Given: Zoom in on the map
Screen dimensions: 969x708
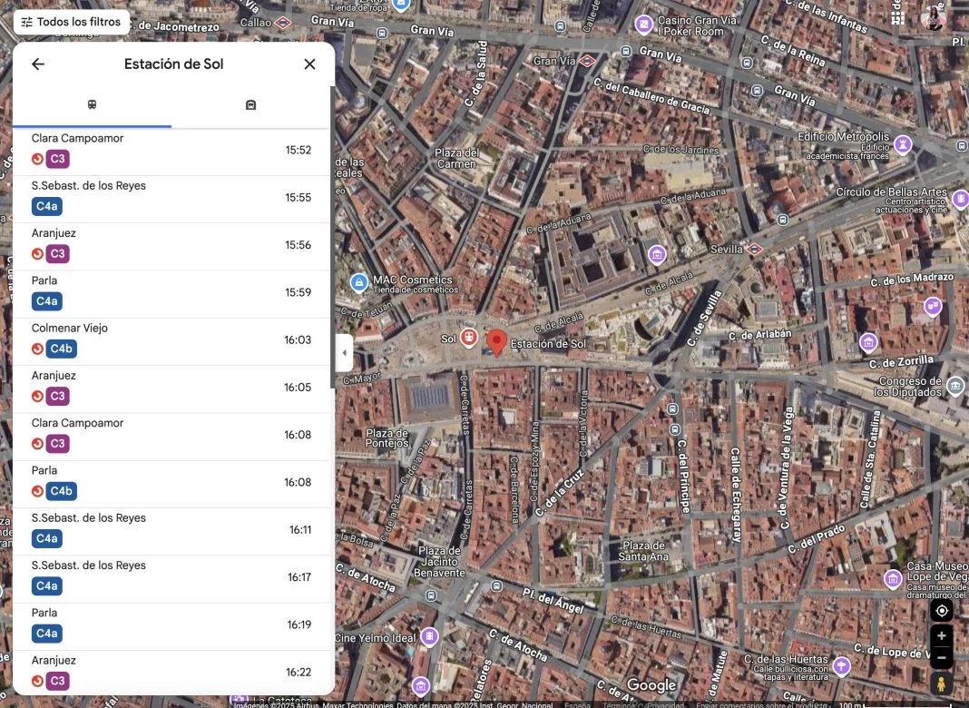Looking at the screenshot, I should pyautogui.click(x=942, y=636).
